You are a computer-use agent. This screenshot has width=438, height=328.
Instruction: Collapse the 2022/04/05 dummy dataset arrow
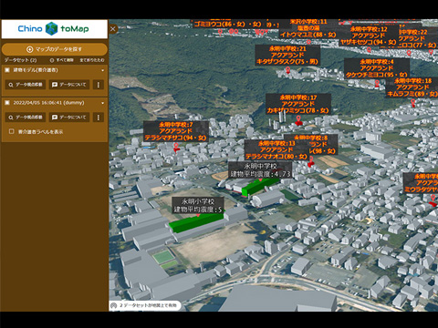102,103
